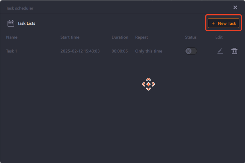This screenshot has width=245, height=163.
Task: Close the Task scheduler dialog
Action: (x=235, y=7)
